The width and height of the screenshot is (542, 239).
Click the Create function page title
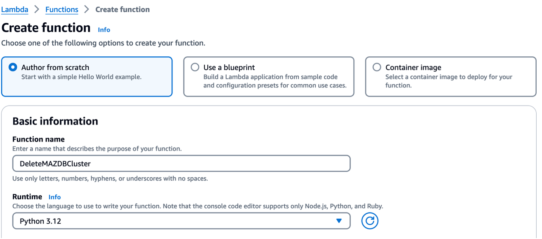click(46, 28)
